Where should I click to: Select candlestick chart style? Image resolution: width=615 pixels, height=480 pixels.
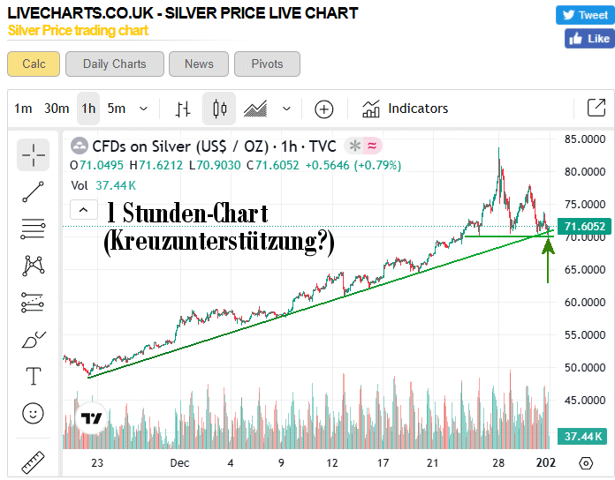pos(219,109)
